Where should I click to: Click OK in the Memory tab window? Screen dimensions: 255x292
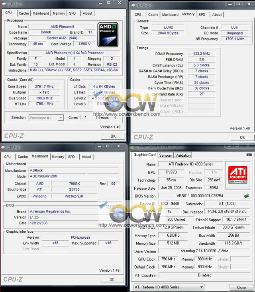243,137
